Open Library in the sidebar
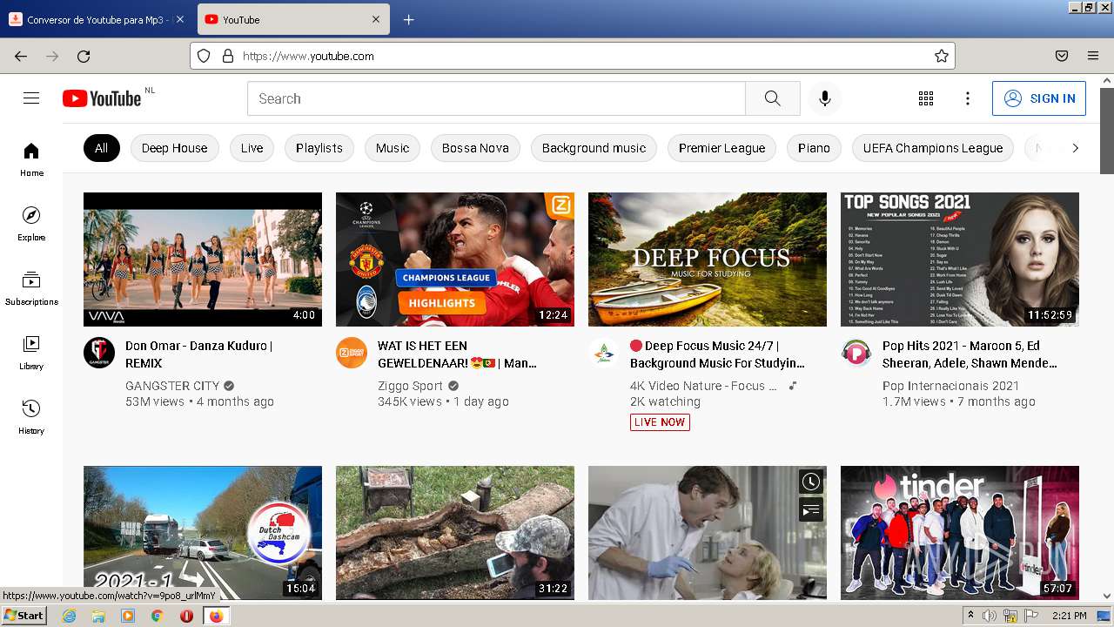This screenshot has width=1114, height=627. (31, 353)
